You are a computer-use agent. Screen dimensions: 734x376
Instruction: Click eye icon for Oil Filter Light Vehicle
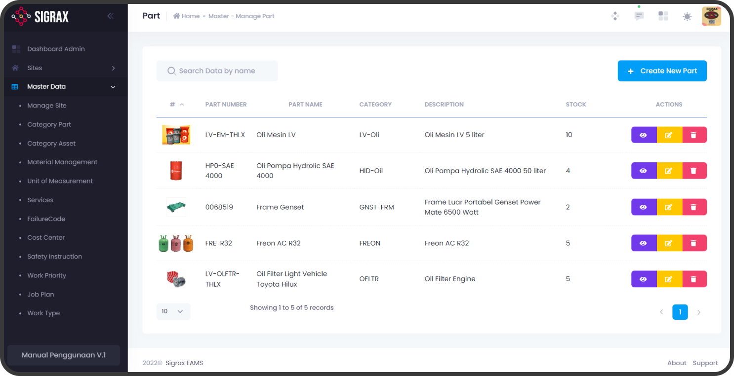(643, 279)
